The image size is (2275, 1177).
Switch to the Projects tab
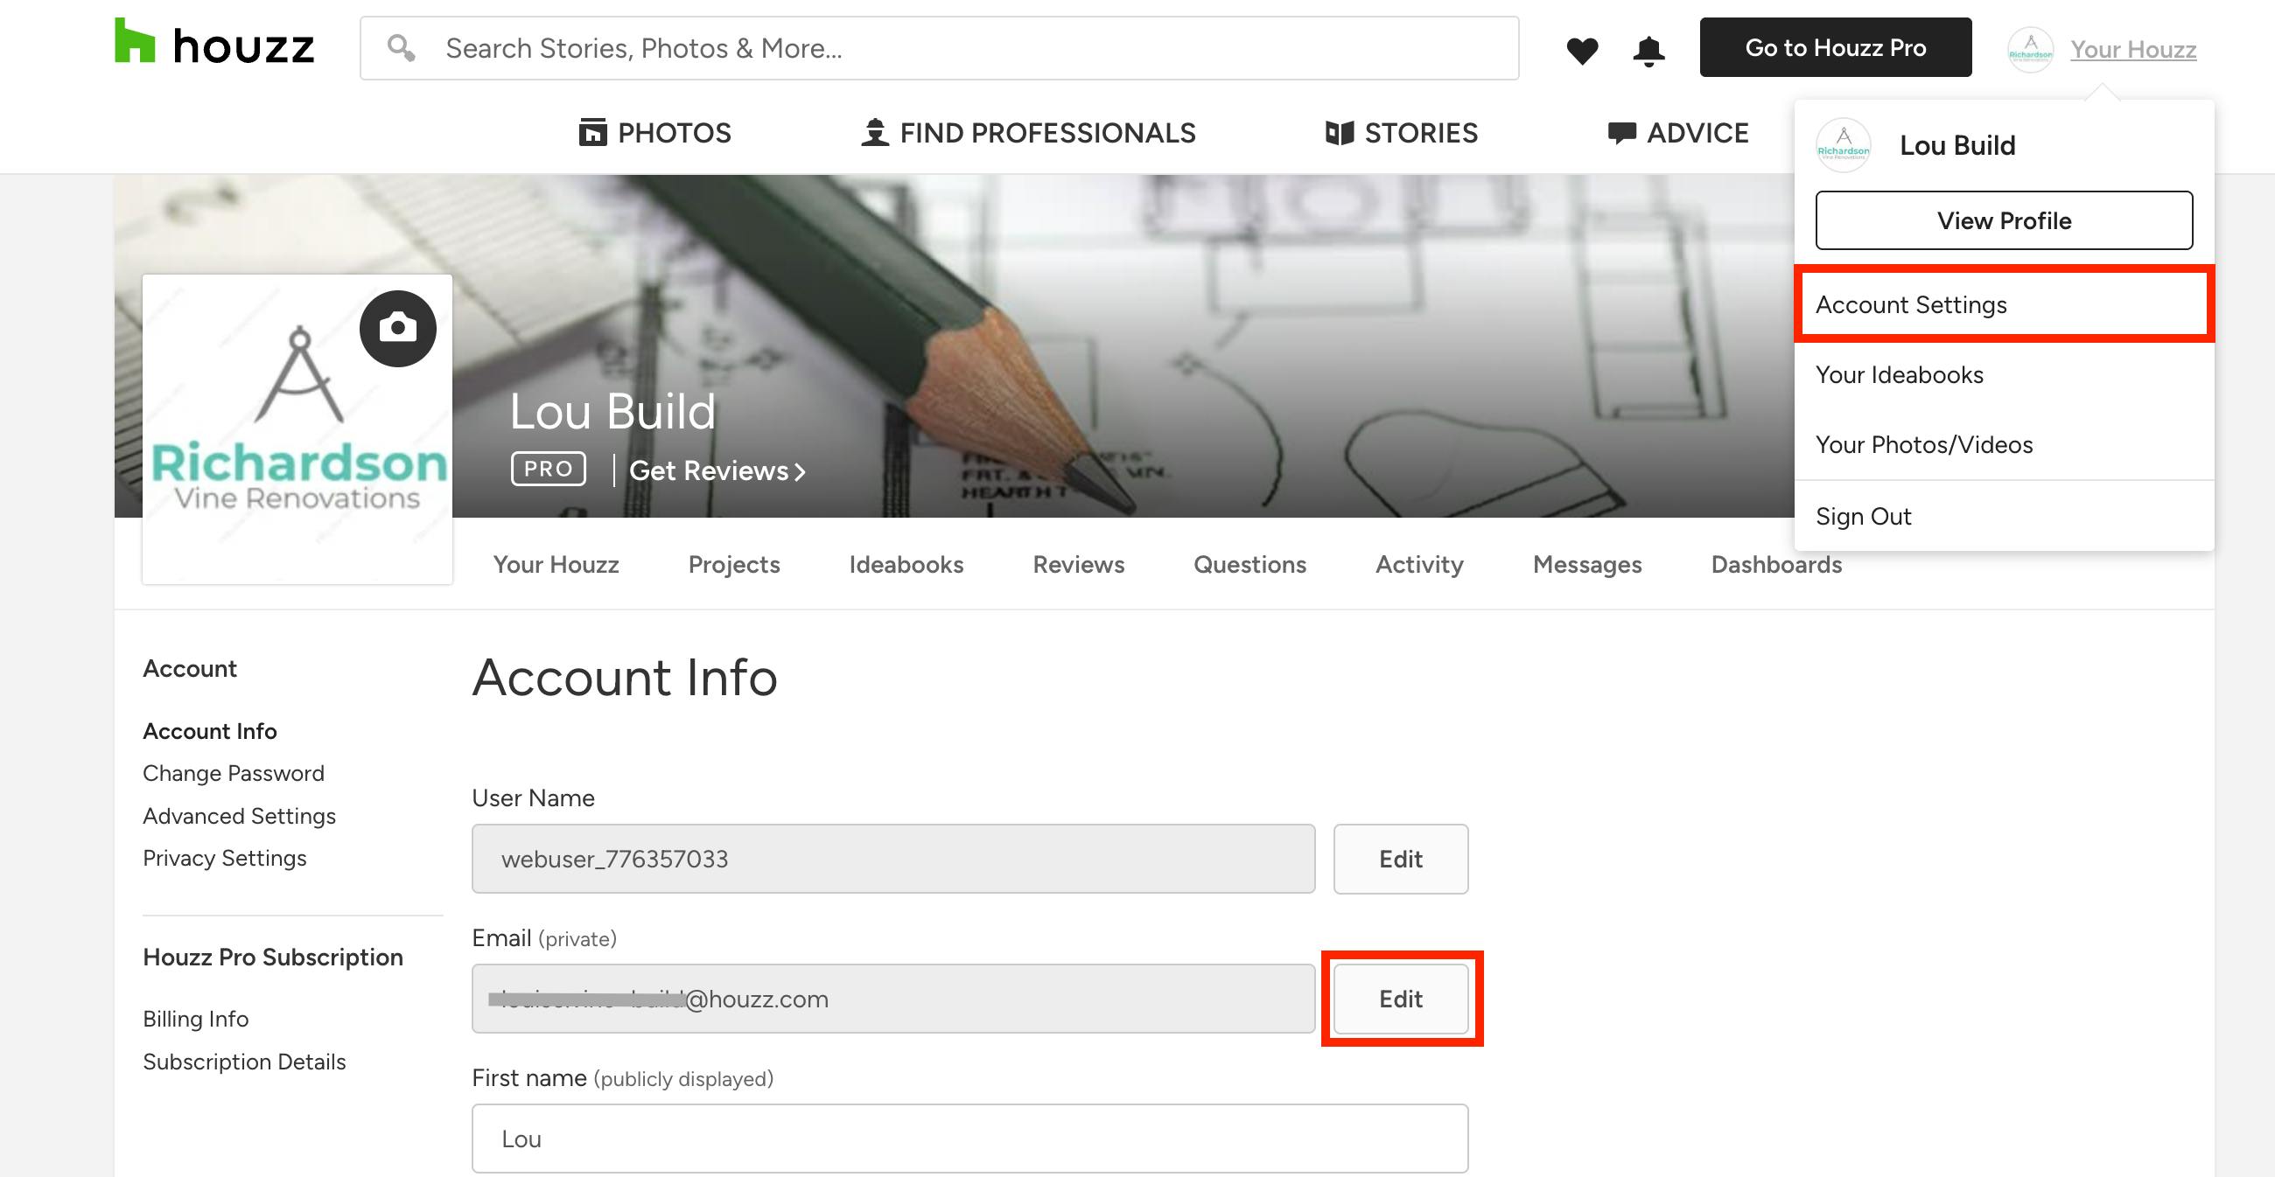(734, 564)
